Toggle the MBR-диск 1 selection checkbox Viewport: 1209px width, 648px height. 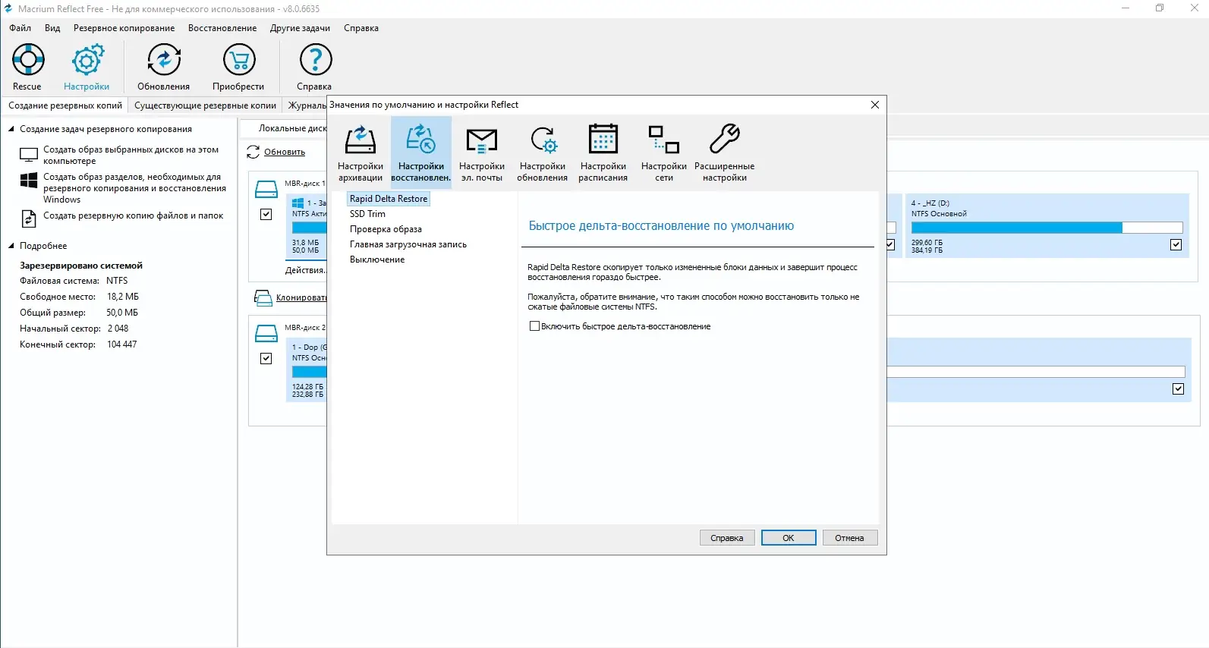point(266,215)
